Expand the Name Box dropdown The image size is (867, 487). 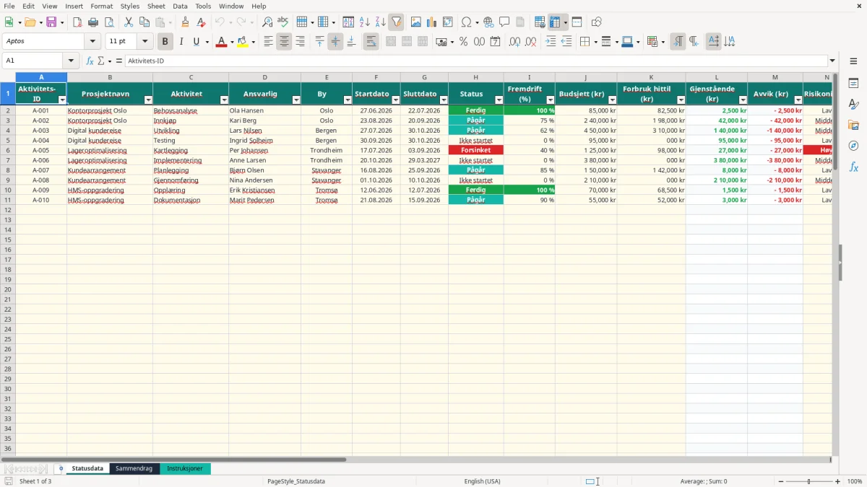pos(71,61)
